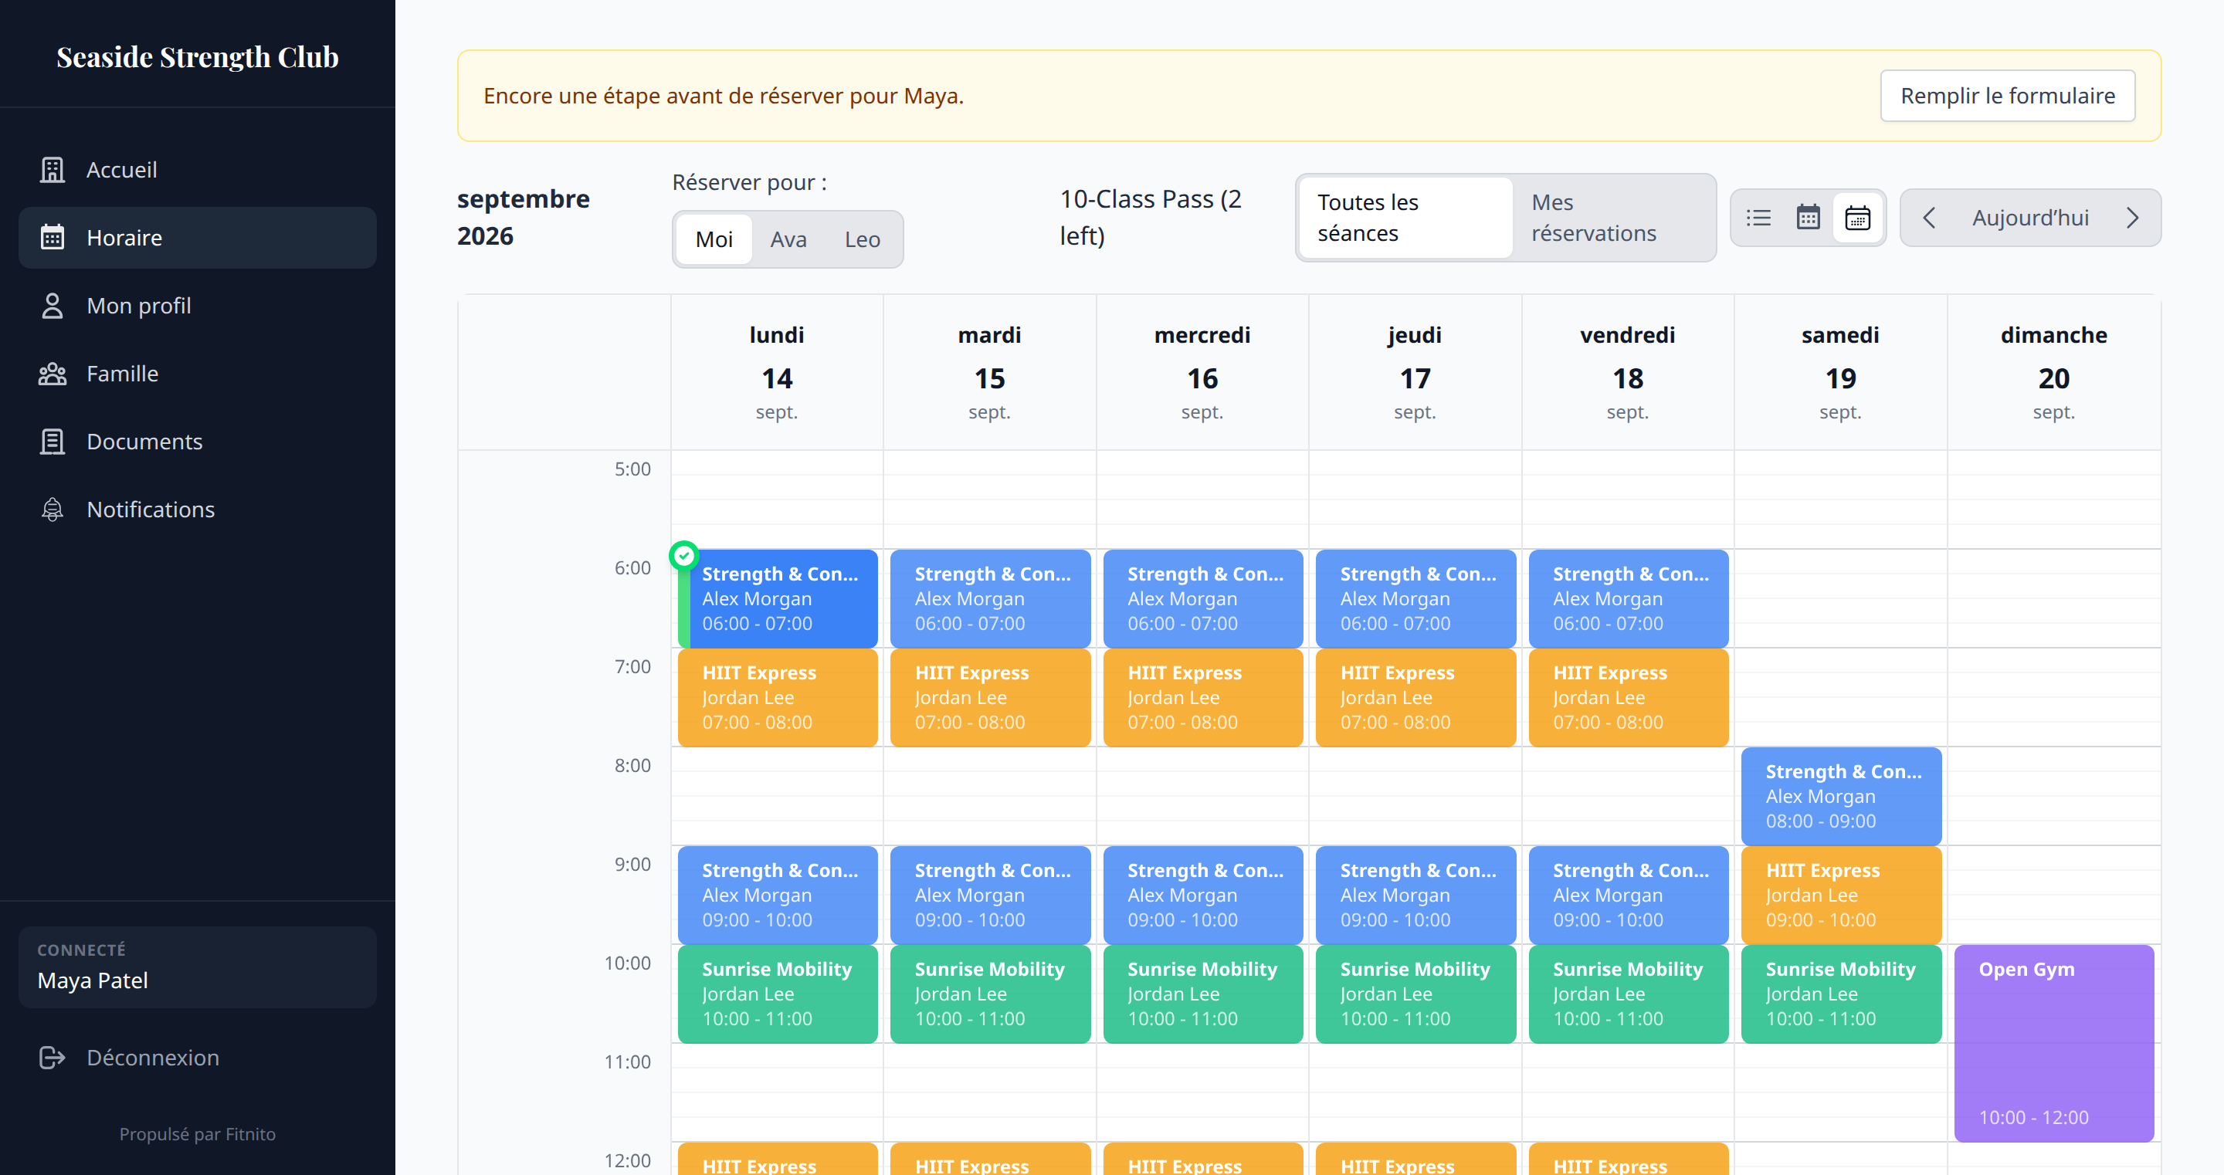Viewport: 2224px width, 1175px height.
Task: Click the mercredi 16 sept. column header
Action: (x=1202, y=373)
